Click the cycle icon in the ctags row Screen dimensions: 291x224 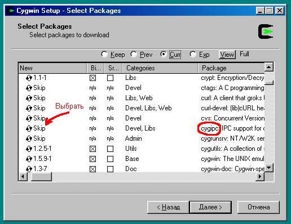pyautogui.click(x=29, y=88)
